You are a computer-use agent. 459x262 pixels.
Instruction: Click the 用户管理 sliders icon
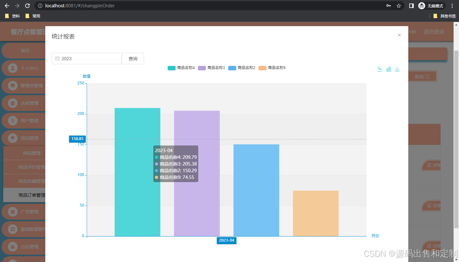point(13,121)
